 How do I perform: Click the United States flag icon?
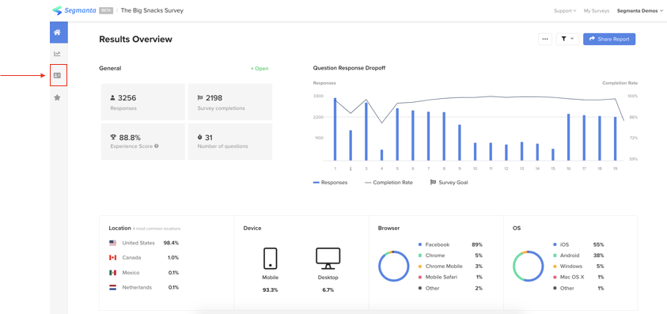[x=112, y=243]
